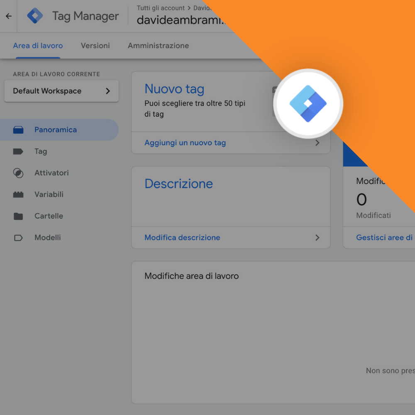Click the Descrizione card heading

point(178,184)
